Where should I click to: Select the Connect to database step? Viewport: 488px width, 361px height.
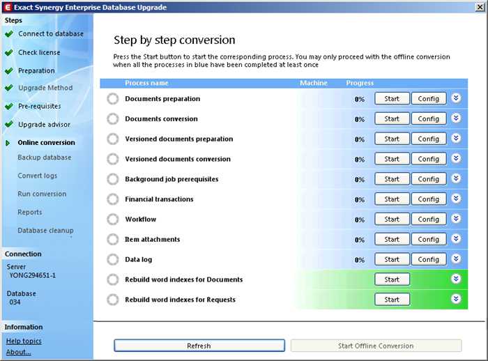click(51, 33)
